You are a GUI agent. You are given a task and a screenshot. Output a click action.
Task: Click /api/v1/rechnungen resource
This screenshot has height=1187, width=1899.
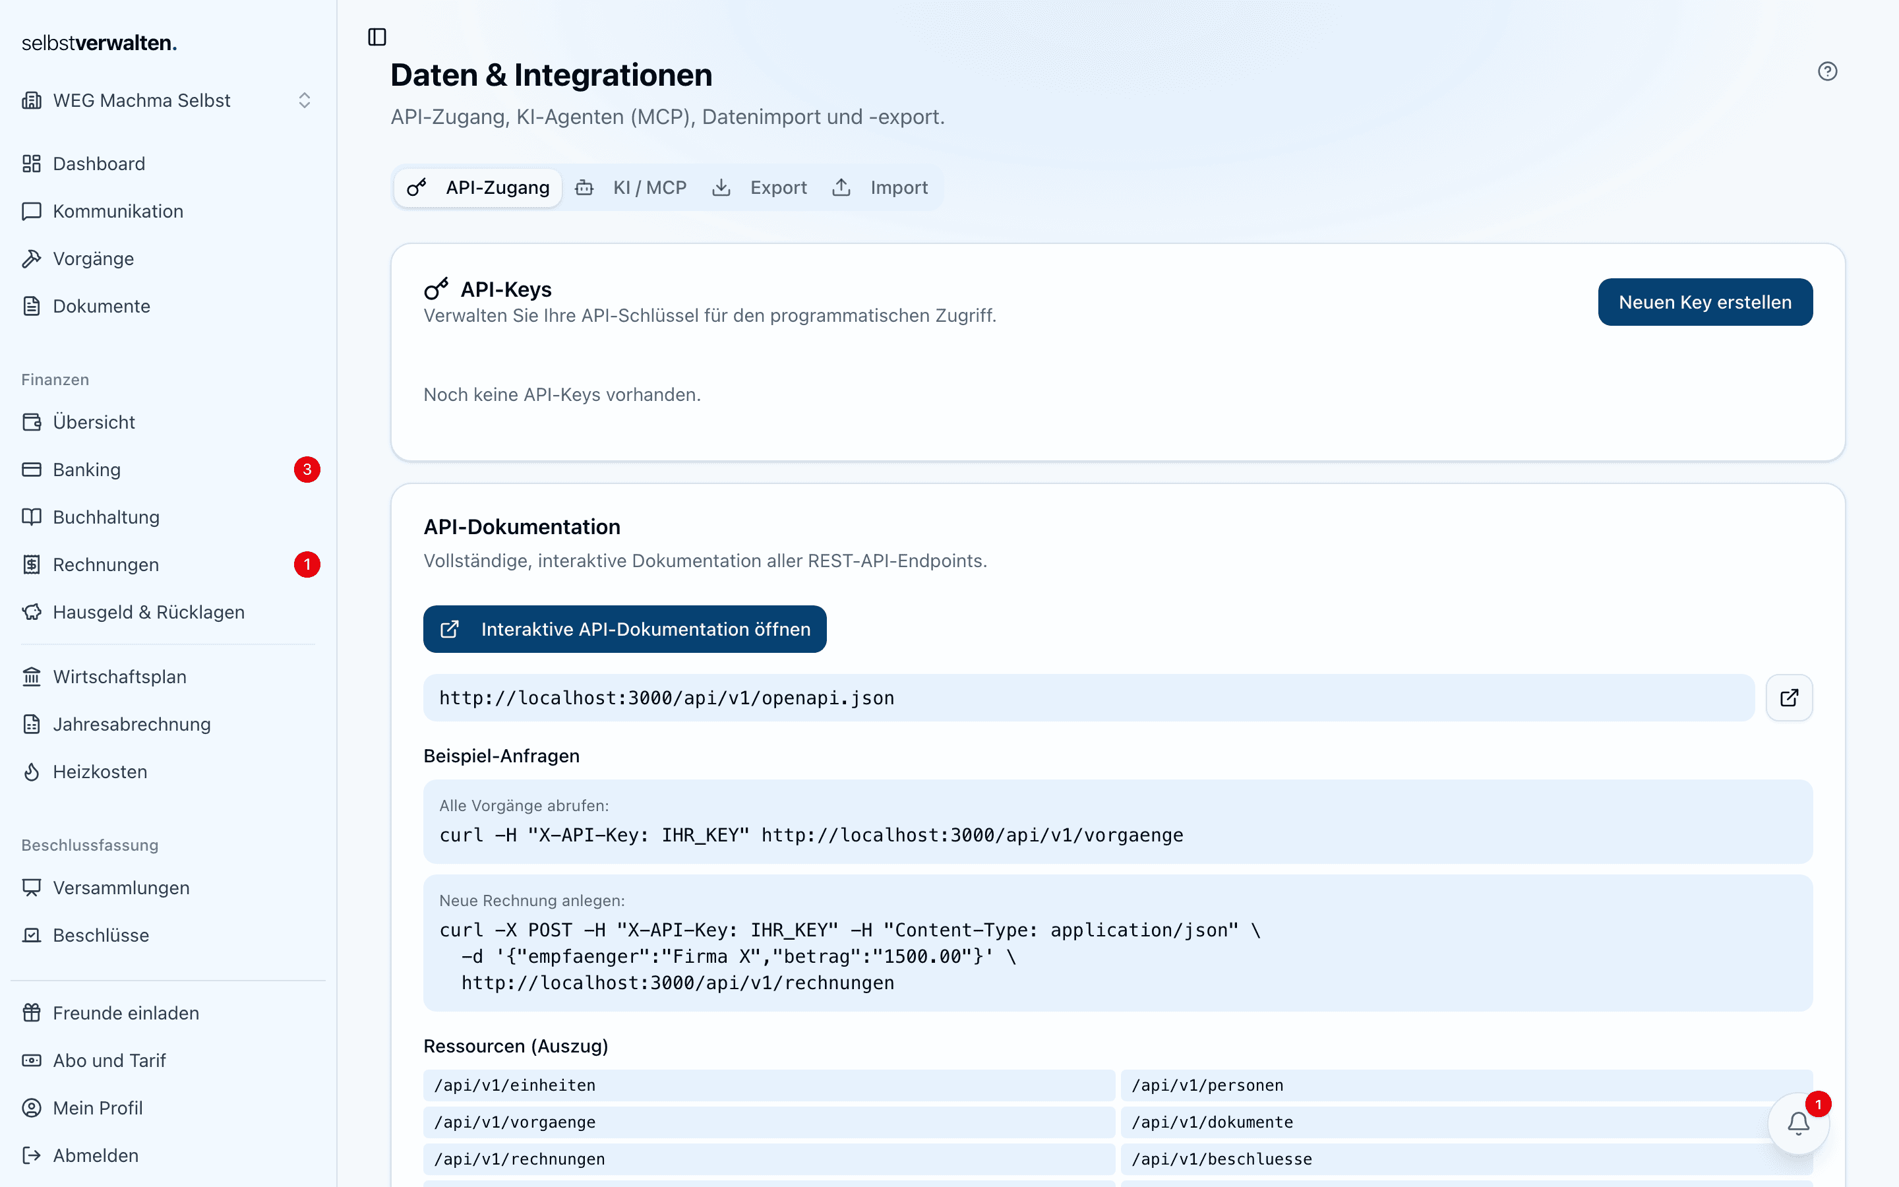tap(769, 1159)
